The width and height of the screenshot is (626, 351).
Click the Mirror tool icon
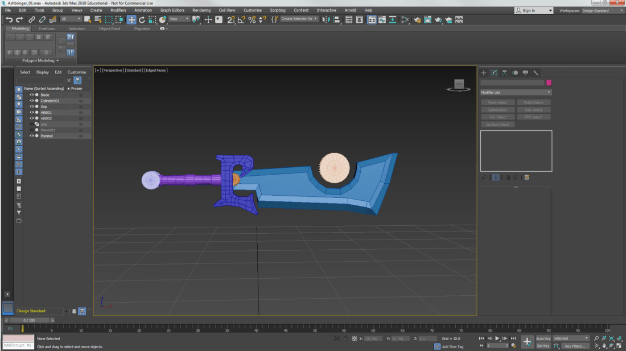pos(326,20)
